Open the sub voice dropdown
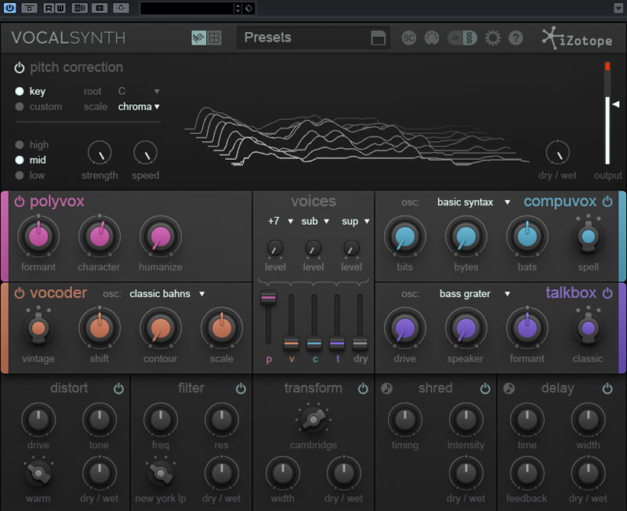The image size is (627, 511). pyautogui.click(x=315, y=221)
